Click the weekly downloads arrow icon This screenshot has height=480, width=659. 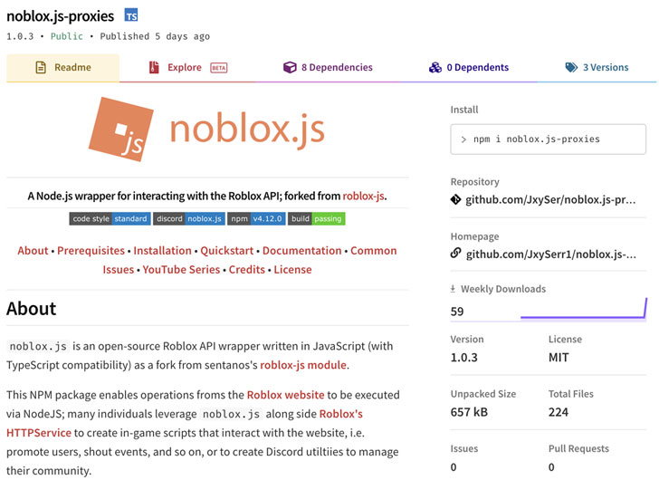(454, 289)
